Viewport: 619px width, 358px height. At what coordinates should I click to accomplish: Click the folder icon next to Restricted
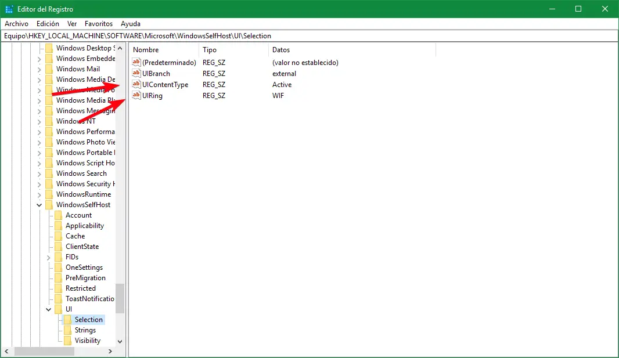(59, 288)
